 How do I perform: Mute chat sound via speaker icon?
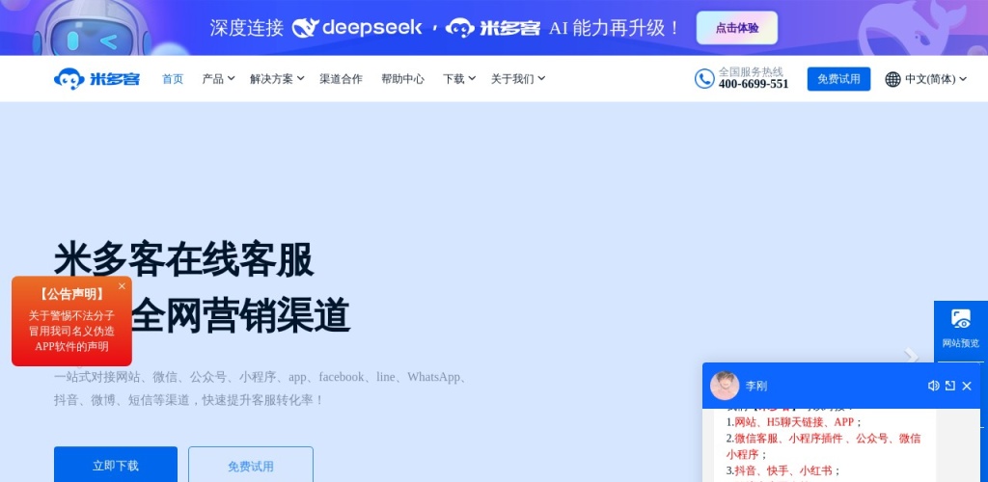933,386
